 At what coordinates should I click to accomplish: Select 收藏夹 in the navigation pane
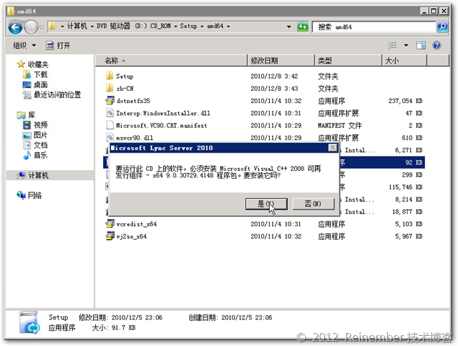click(x=38, y=64)
